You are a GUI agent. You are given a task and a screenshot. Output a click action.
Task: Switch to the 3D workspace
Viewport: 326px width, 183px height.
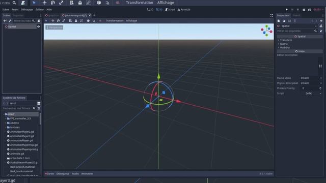click(159, 10)
